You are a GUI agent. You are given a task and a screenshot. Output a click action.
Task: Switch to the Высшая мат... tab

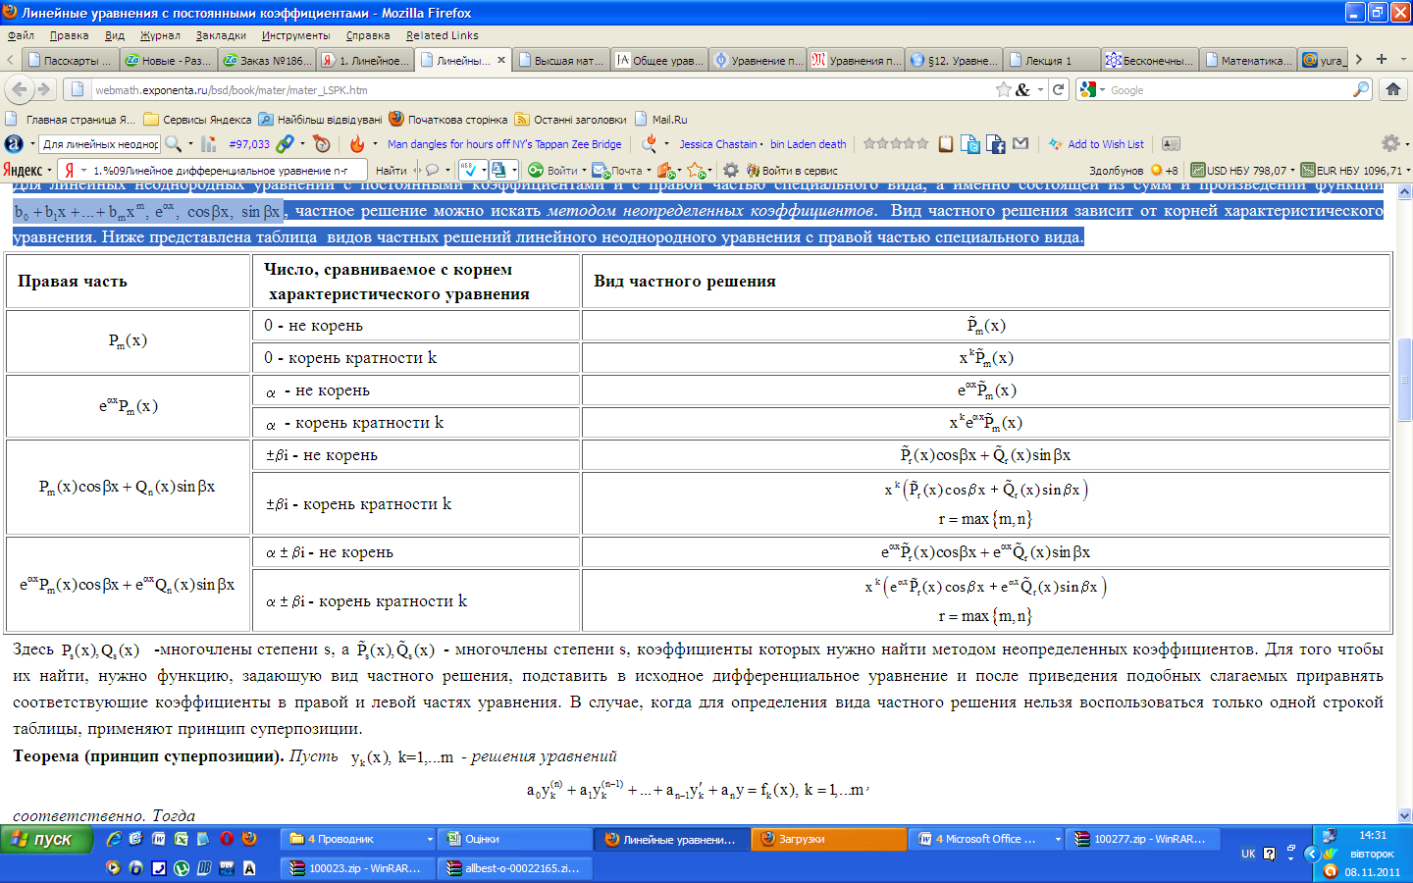(560, 60)
